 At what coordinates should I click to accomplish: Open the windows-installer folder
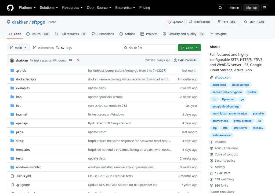pyautogui.click(x=28, y=167)
